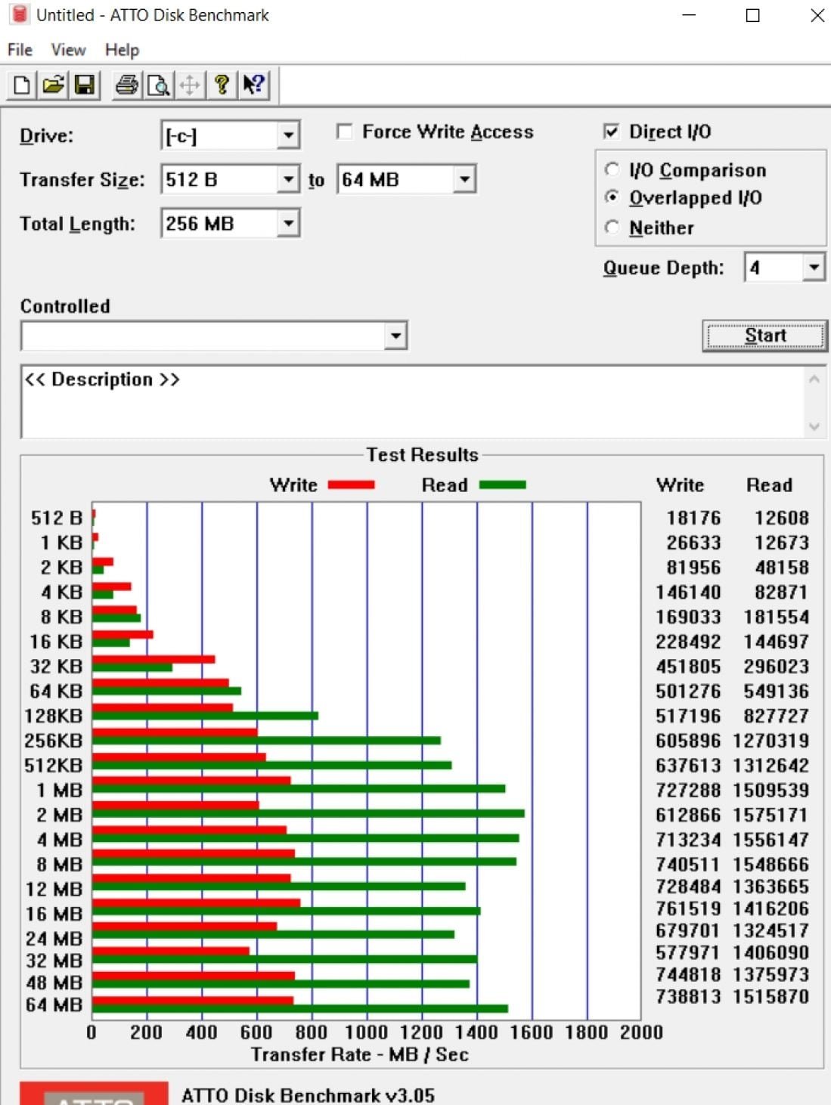The image size is (831, 1105).
Task: Open the Queue Depth dropdown
Action: click(813, 268)
